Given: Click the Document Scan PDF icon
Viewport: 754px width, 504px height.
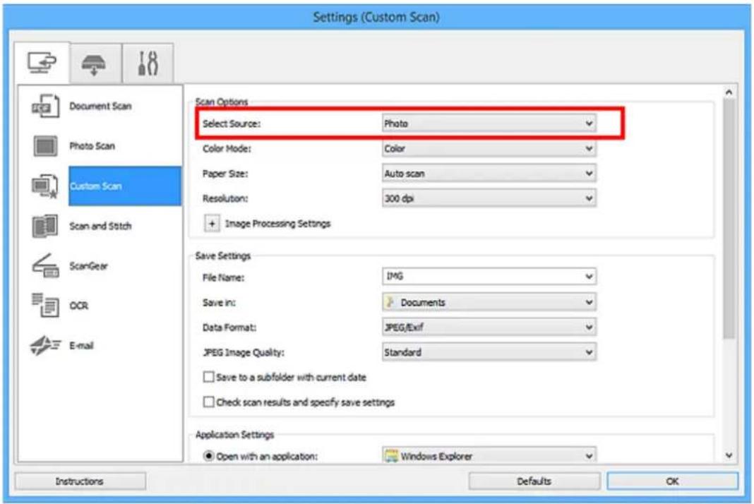Looking at the screenshot, I should pos(45,107).
